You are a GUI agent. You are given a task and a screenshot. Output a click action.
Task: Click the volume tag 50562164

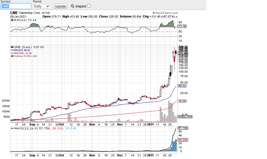(x=185, y=117)
